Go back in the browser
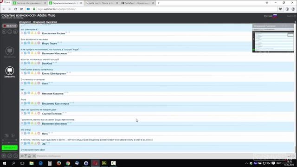The width and height of the screenshot is (297, 167). [x=4, y=9]
